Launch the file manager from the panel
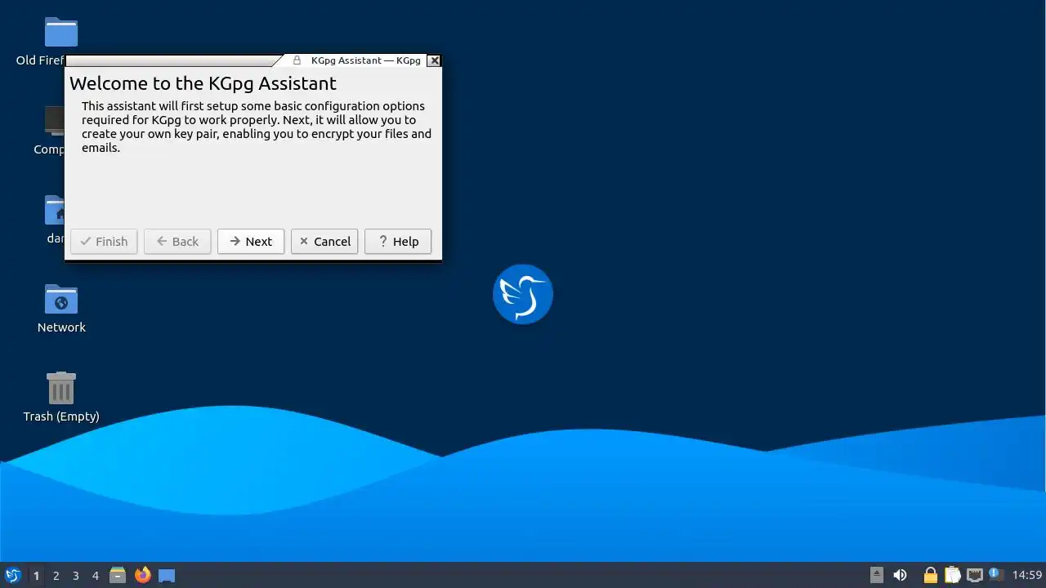Screen dimensions: 1046x588 coord(118,575)
